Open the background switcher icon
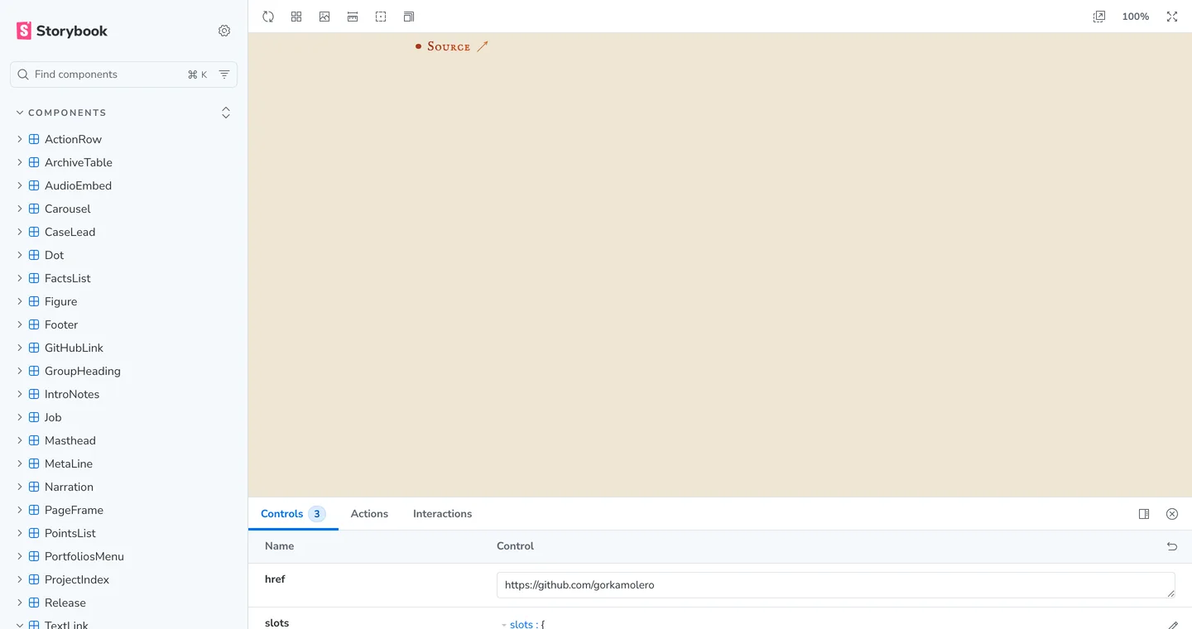Image resolution: width=1192 pixels, height=629 pixels. coord(324,17)
